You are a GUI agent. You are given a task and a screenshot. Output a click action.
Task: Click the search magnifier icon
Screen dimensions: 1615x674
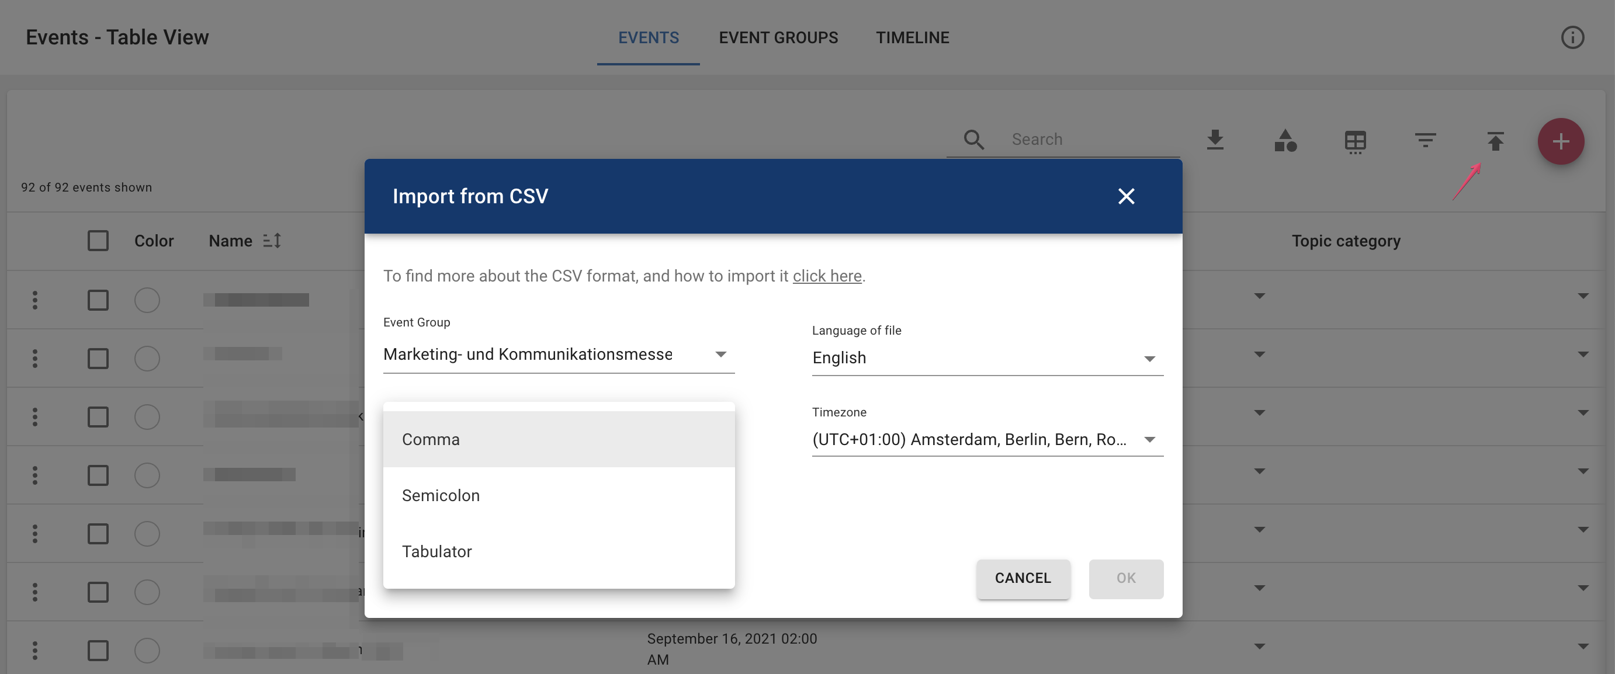tap(973, 139)
